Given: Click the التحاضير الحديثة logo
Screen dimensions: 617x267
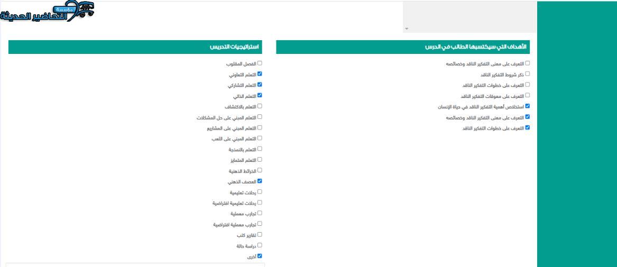Looking at the screenshot, I should 47,12.
